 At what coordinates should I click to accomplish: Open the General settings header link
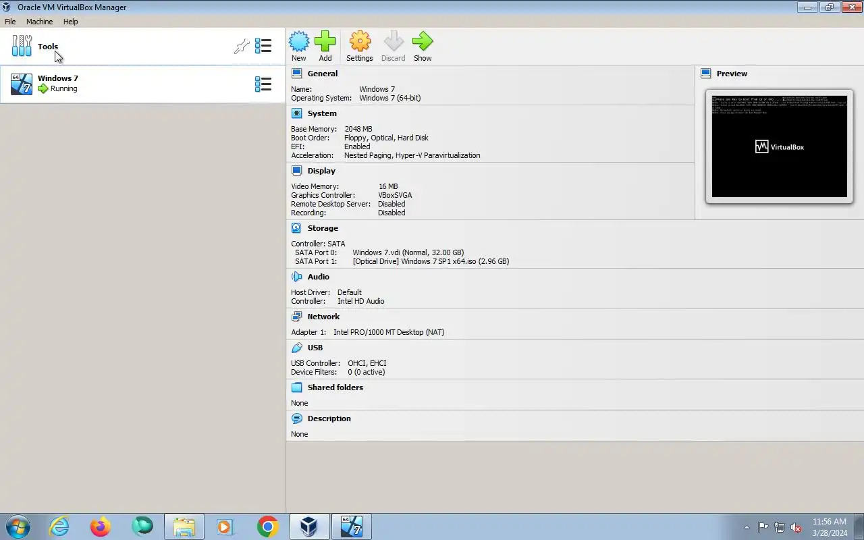click(323, 74)
